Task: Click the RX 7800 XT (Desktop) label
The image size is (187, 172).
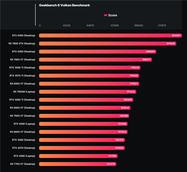Action: click(22, 116)
